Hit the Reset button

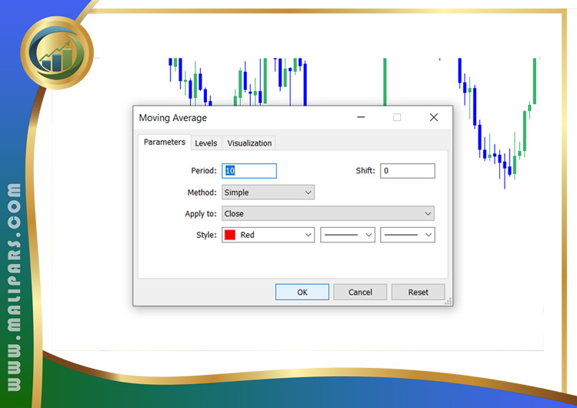pyautogui.click(x=418, y=293)
